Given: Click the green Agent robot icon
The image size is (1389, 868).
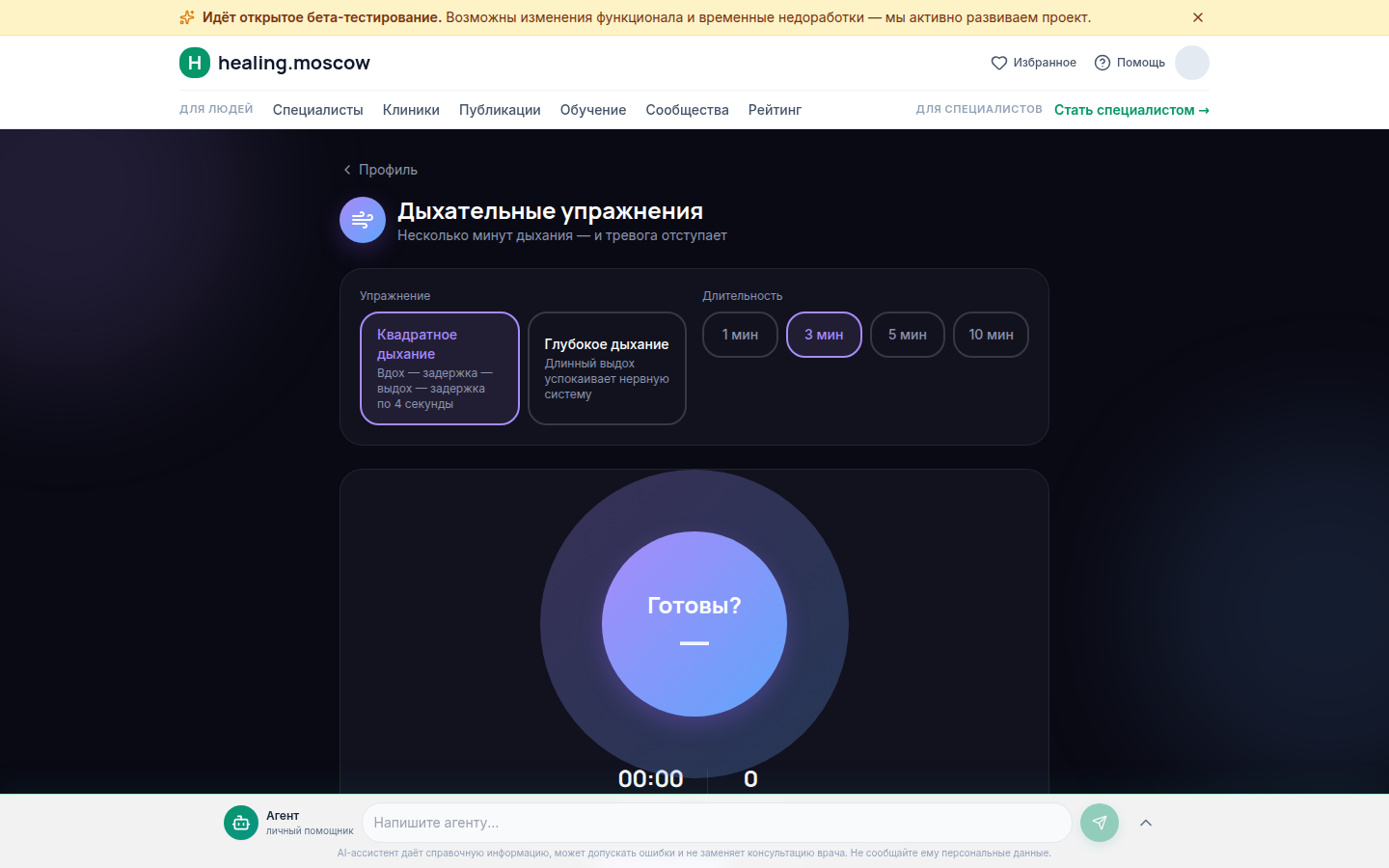Looking at the screenshot, I should [x=241, y=823].
